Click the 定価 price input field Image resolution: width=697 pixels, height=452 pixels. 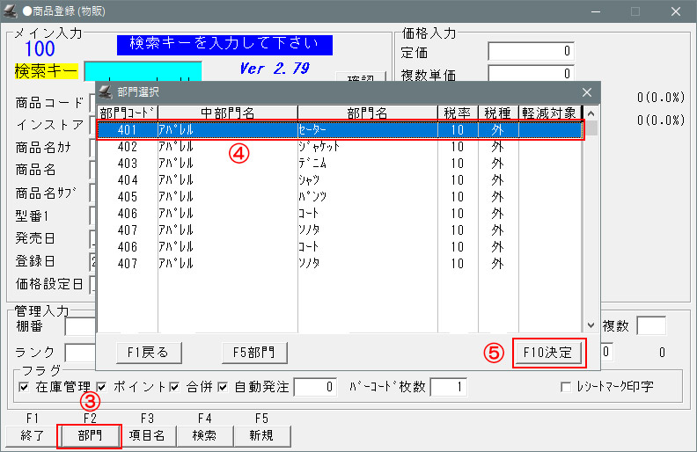(x=531, y=52)
